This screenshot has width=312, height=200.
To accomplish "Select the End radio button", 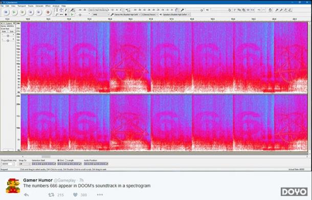I will (58, 161).
